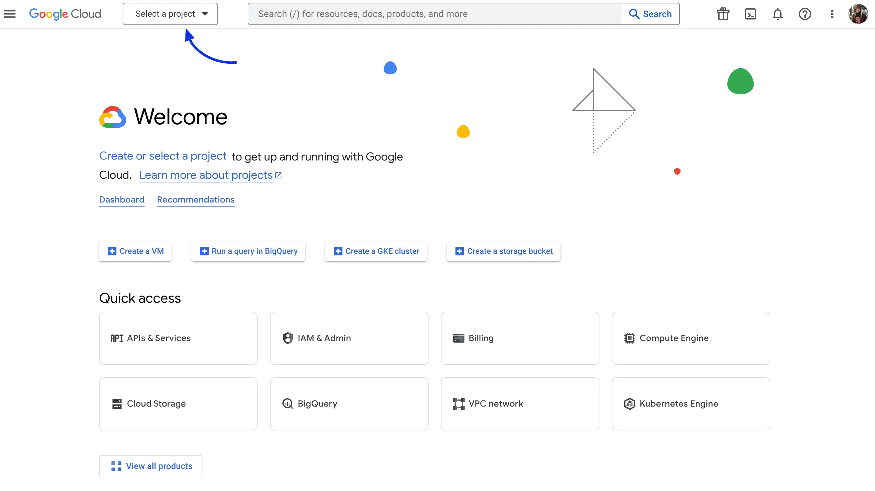Open the Kubernetes Engine card
The height and width of the screenshot is (491, 875).
[691, 404]
